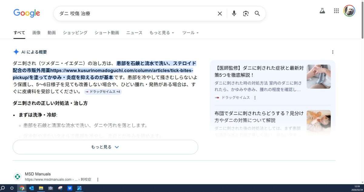Screen dimensions: 364x192
Task: Open the Google apps grid
Action: (336, 11)
